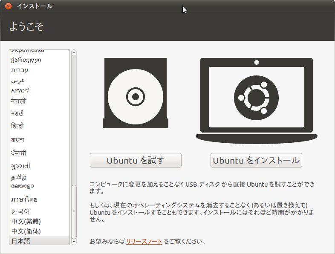335x254 pixels.
Task: Click the laptop with Ubuntu logo icon
Action: [x=257, y=101]
